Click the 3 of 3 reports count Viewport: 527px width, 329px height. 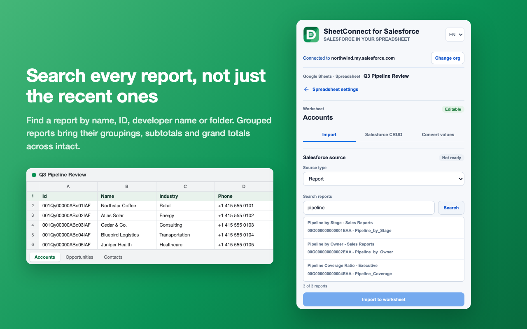coord(315,286)
